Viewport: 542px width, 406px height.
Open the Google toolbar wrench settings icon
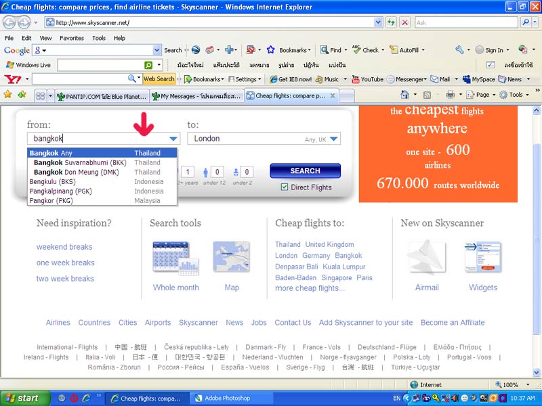pyautogui.click(x=459, y=49)
